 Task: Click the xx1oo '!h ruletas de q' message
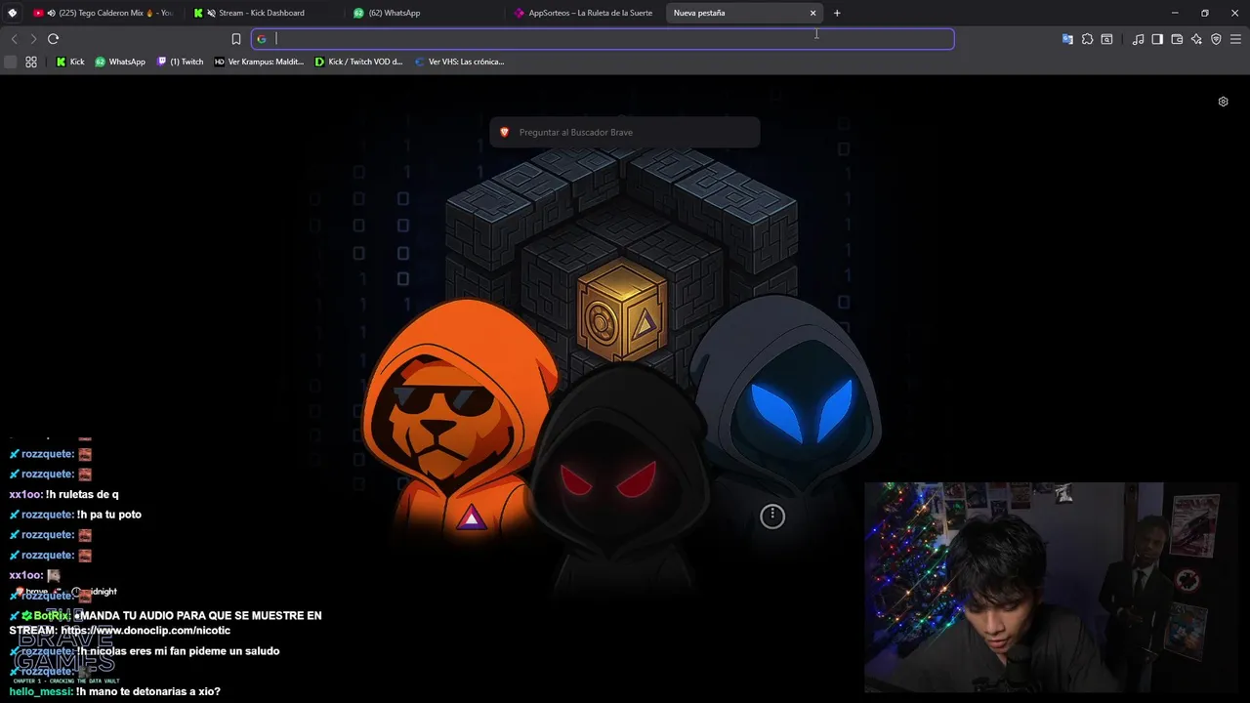point(64,494)
